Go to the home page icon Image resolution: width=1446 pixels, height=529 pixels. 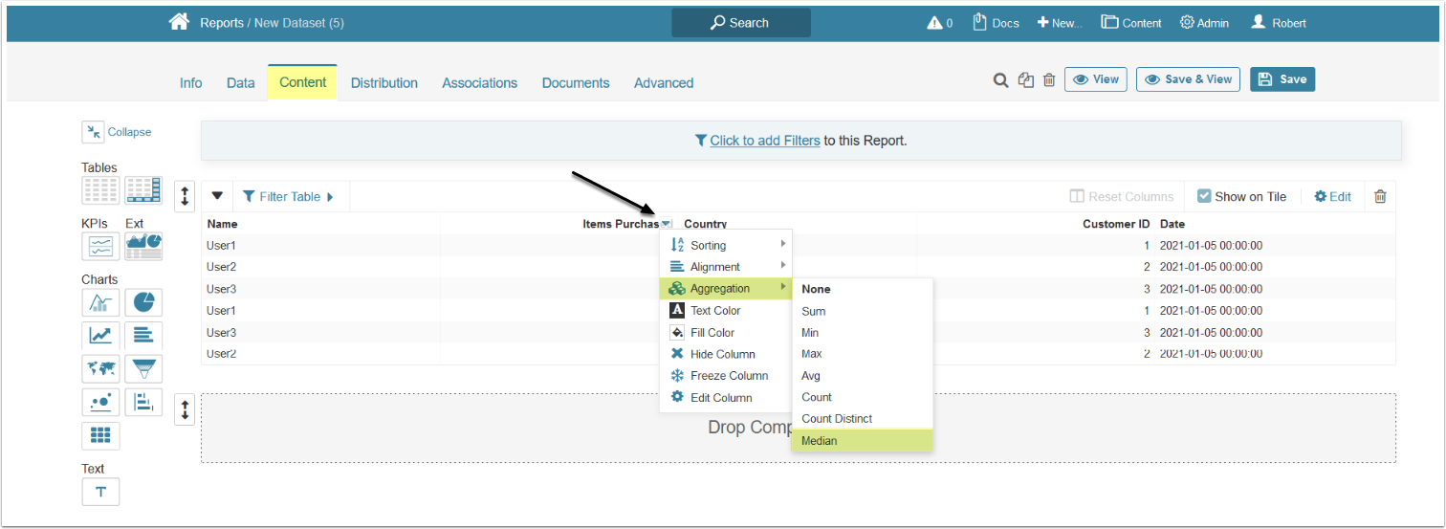pos(179,22)
